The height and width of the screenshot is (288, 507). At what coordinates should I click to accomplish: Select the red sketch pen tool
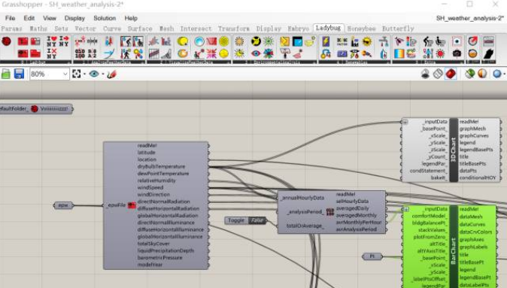pos(111,74)
